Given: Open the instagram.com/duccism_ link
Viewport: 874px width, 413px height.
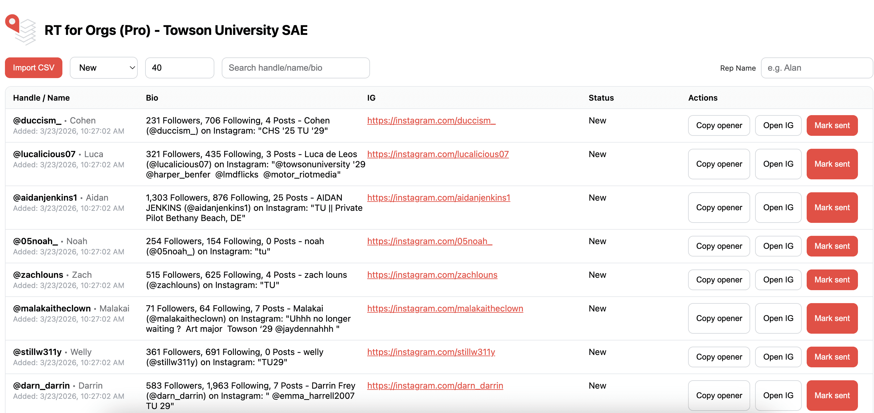Looking at the screenshot, I should [431, 120].
